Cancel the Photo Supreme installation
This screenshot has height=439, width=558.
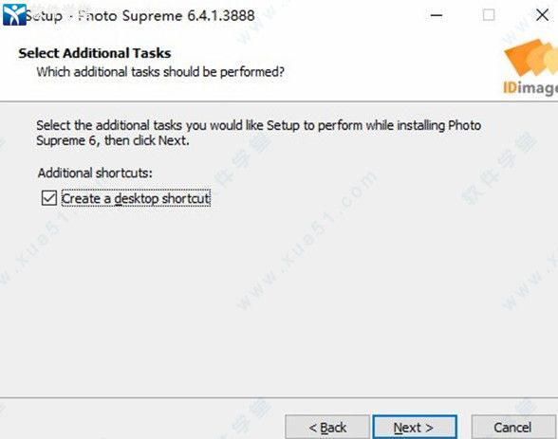tap(512, 427)
